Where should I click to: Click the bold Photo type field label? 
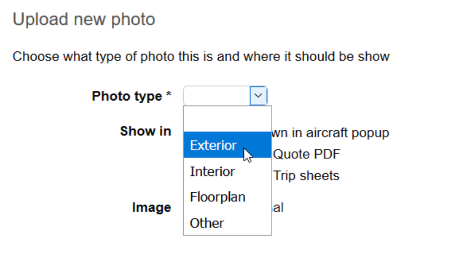coord(127,96)
